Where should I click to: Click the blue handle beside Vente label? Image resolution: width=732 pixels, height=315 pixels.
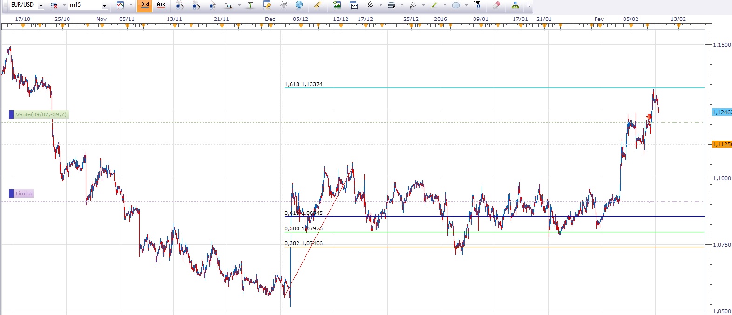pyautogui.click(x=11, y=114)
